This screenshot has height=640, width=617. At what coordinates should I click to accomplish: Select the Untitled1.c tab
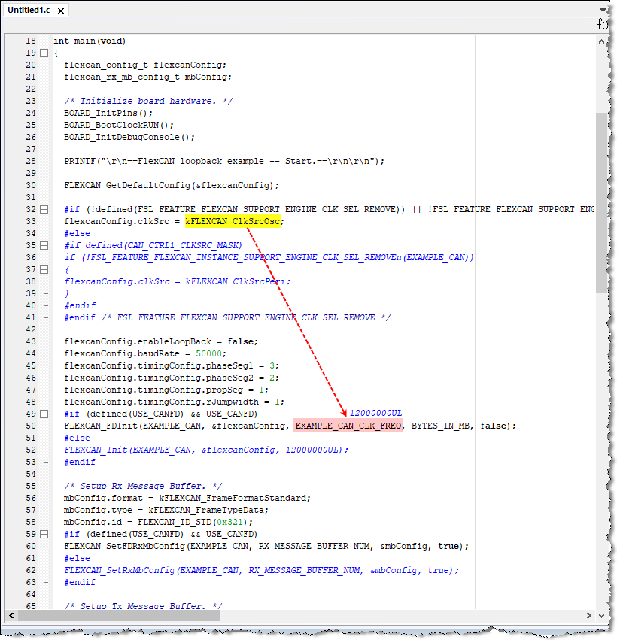coord(30,11)
